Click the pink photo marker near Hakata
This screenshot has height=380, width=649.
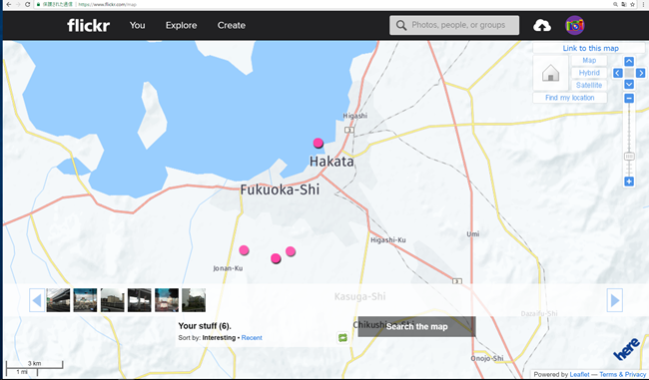click(x=318, y=143)
